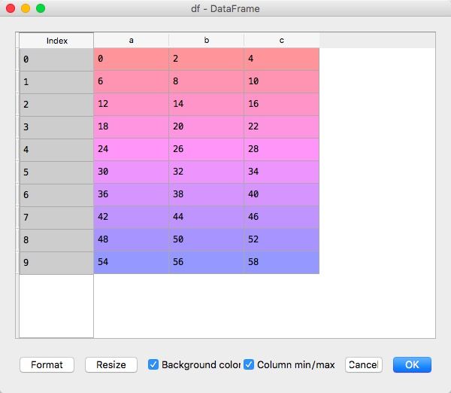The height and width of the screenshot is (393, 451).
Task: Click the cell with value 12
Action: [131, 104]
